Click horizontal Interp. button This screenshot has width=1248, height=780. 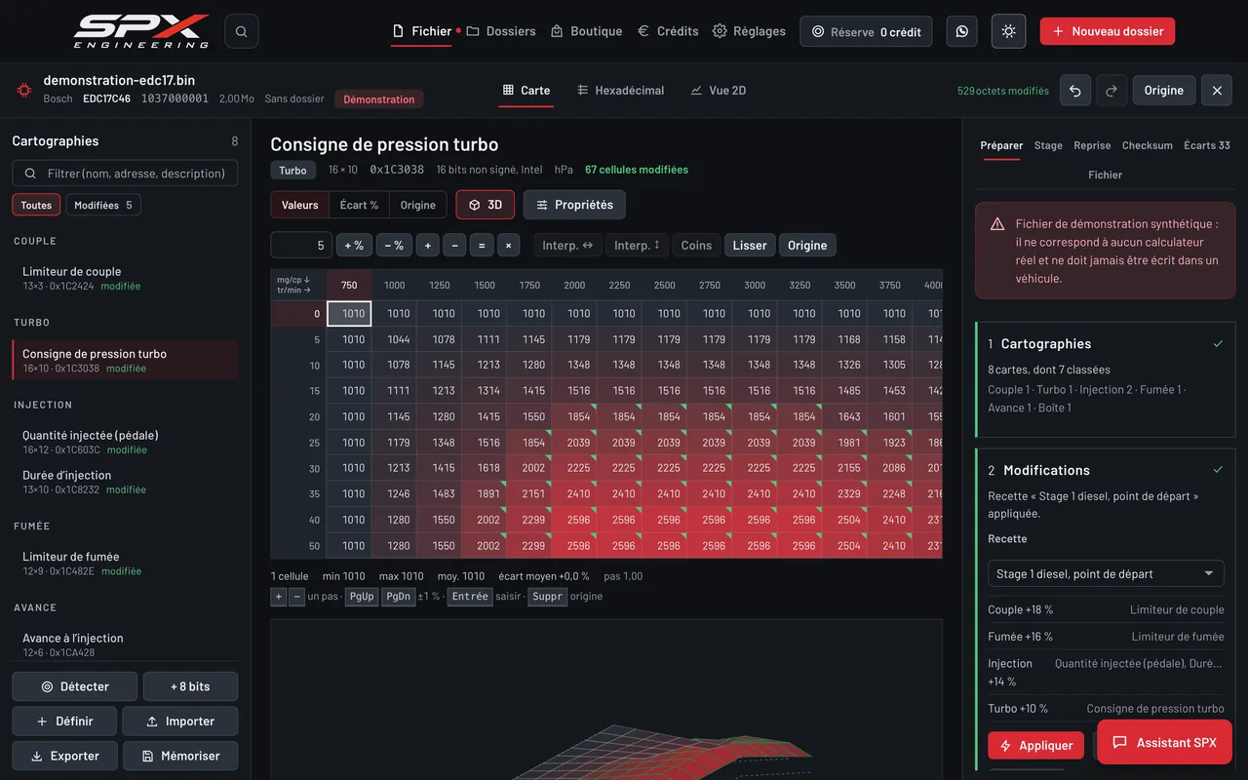coord(567,246)
